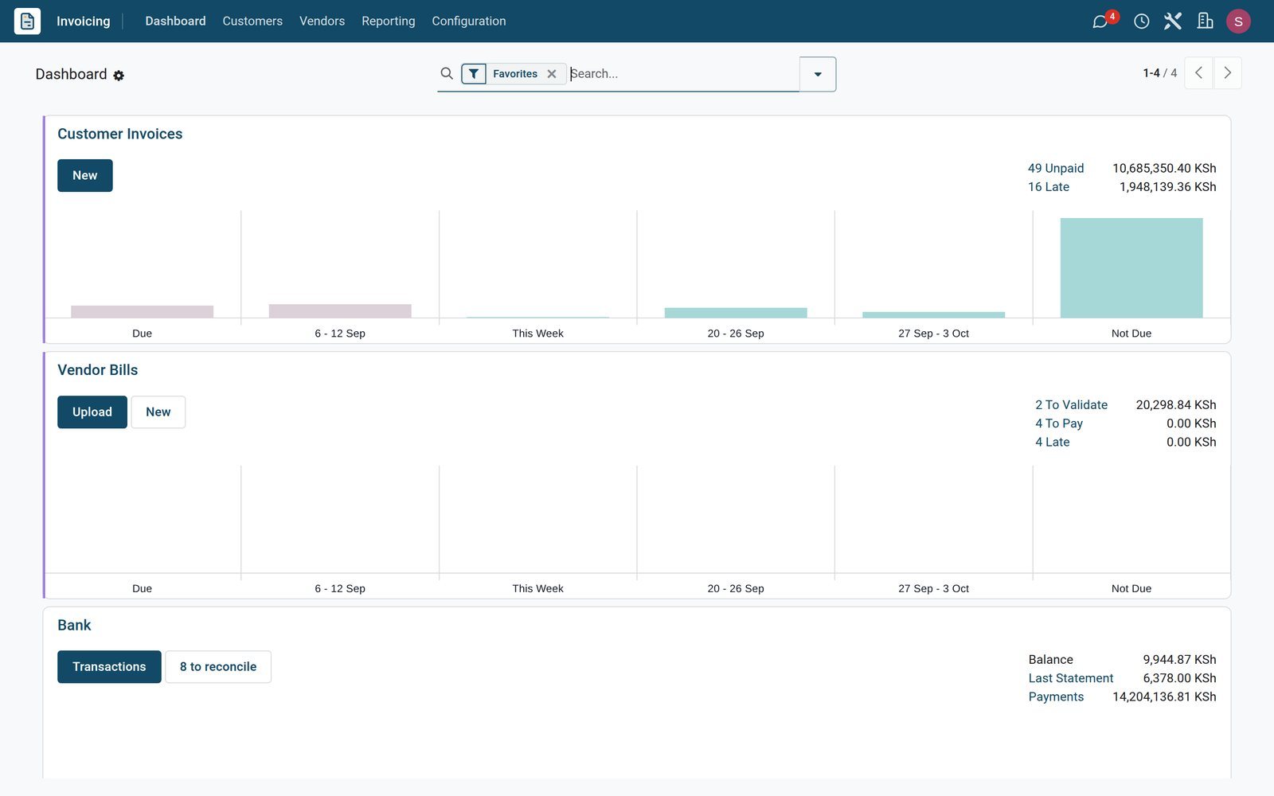This screenshot has height=796, width=1274.
Task: Open the Vendors menu
Action: click(322, 21)
